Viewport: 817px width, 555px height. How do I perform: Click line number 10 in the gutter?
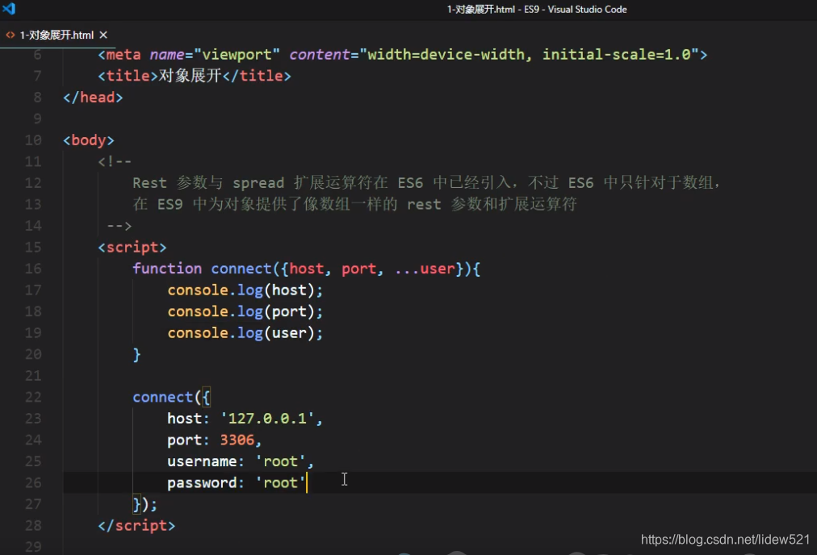[33, 140]
